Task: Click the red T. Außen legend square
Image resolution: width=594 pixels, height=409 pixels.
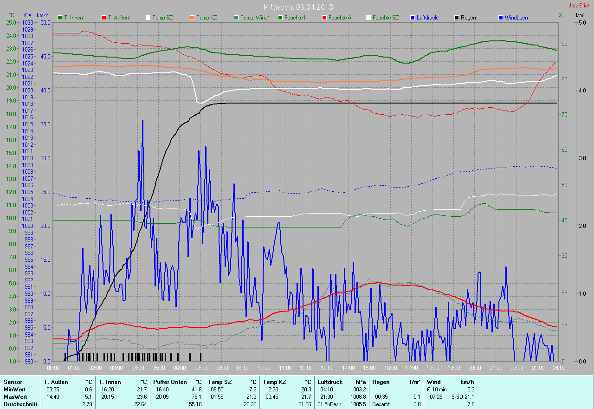Action: [103, 18]
